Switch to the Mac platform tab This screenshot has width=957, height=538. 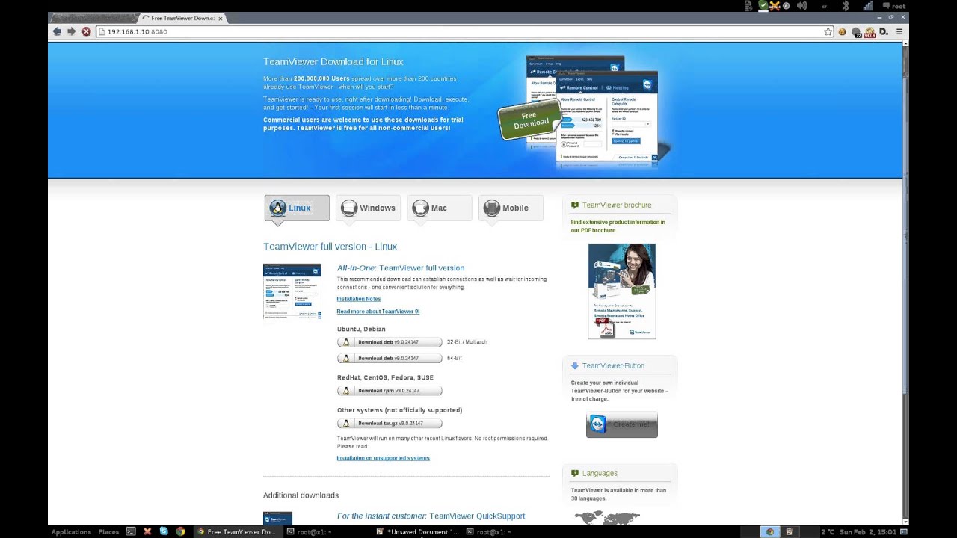point(440,208)
